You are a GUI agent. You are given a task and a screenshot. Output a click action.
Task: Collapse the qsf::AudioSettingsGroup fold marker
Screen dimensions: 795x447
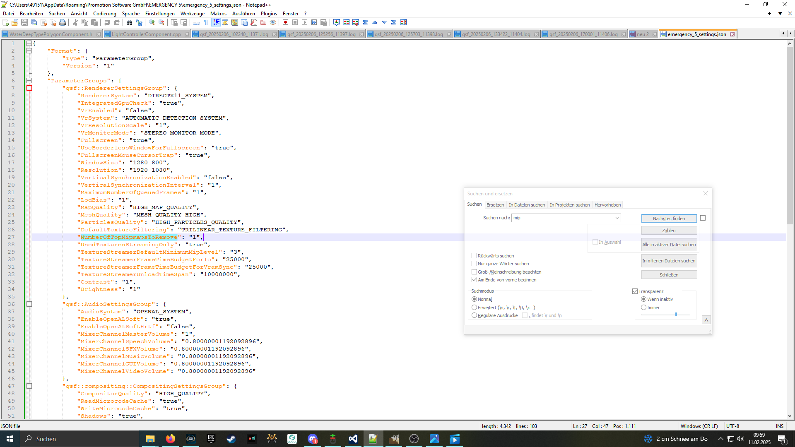(x=29, y=304)
